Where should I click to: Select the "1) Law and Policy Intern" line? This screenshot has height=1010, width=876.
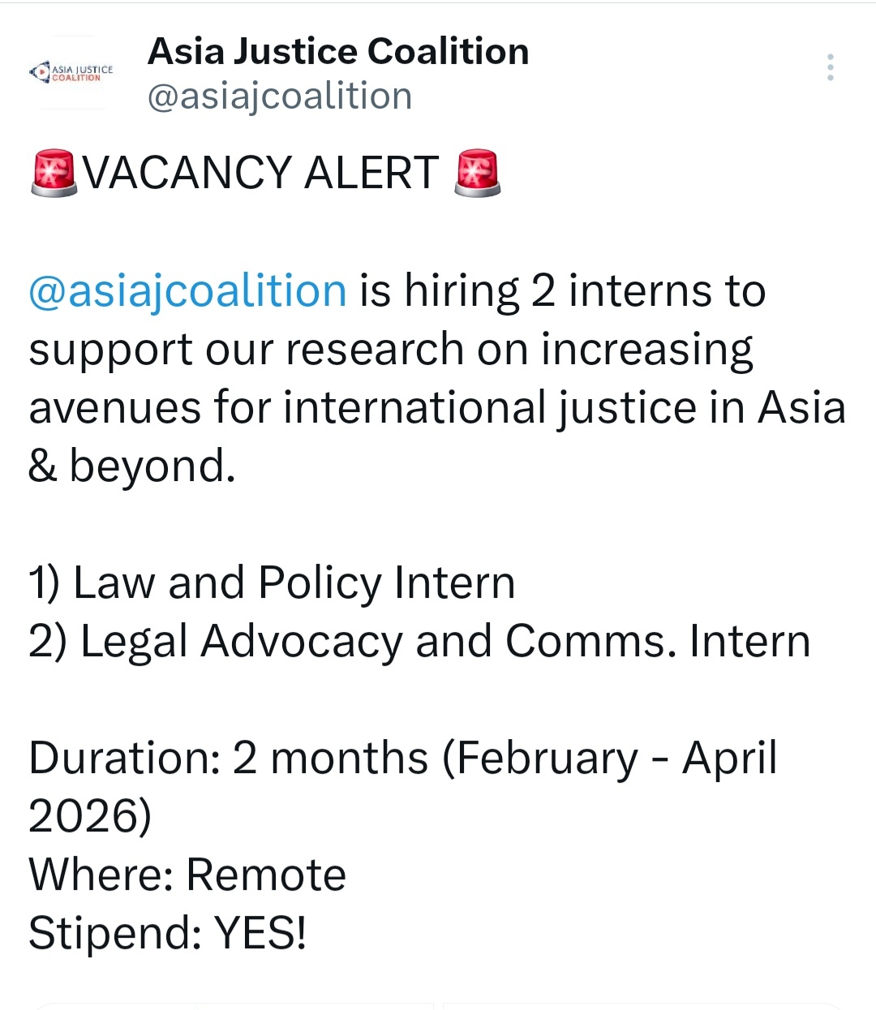[272, 582]
